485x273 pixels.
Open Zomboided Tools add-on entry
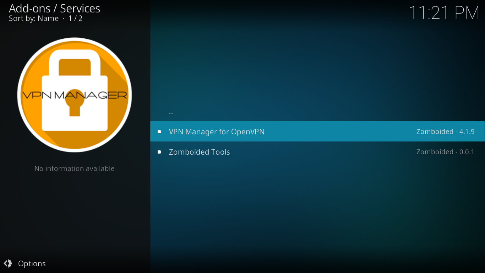point(317,152)
